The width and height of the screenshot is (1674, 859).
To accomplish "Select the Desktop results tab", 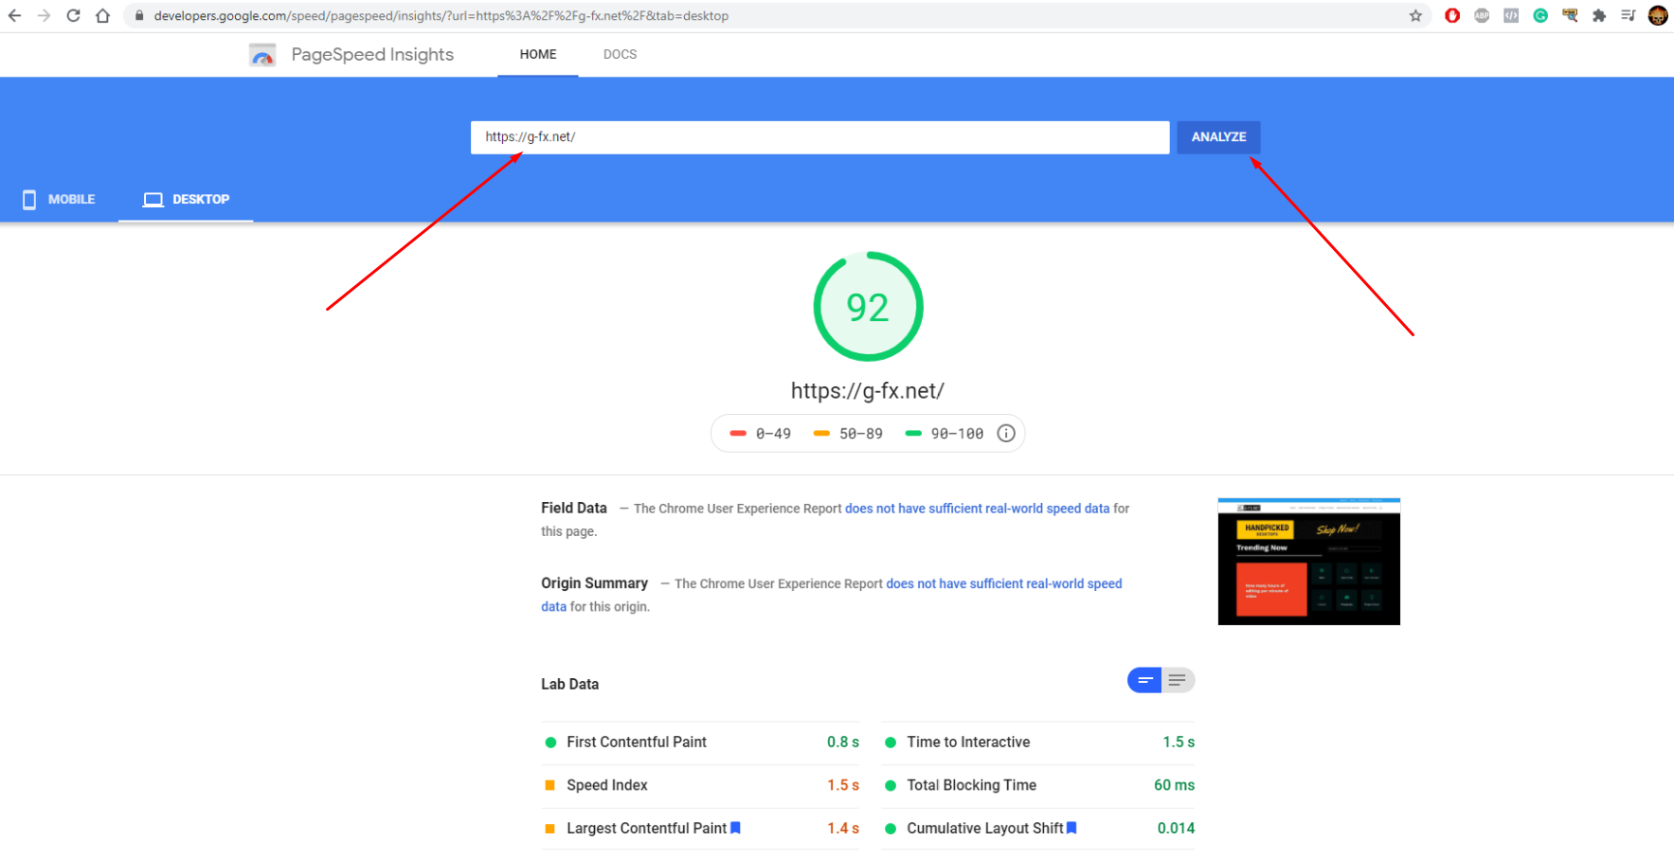I will pos(186,199).
